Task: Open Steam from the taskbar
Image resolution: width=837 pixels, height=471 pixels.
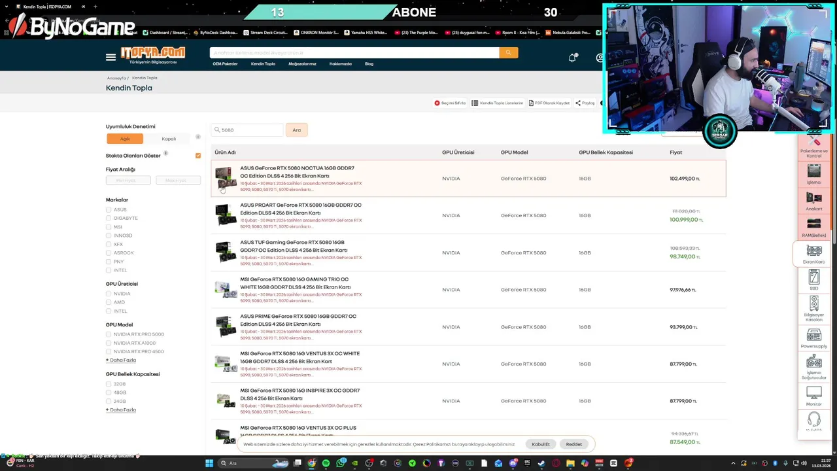Action: [541, 463]
